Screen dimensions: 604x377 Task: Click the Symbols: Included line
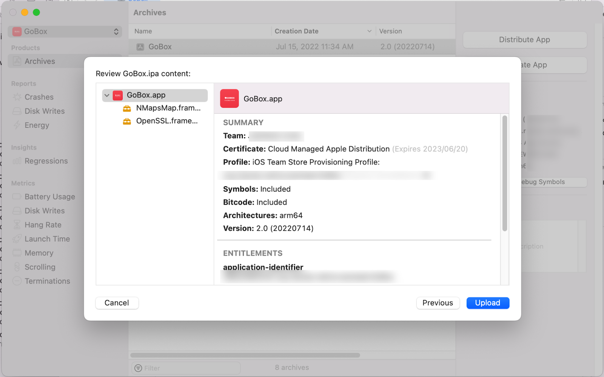pyautogui.click(x=257, y=189)
